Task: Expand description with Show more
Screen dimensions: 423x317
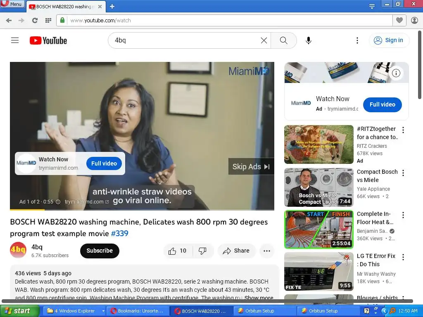Action: coord(259,298)
